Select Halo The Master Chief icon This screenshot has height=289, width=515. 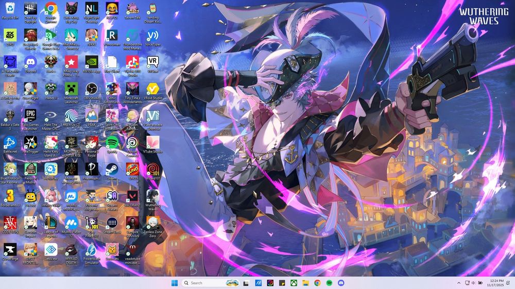pos(51,120)
